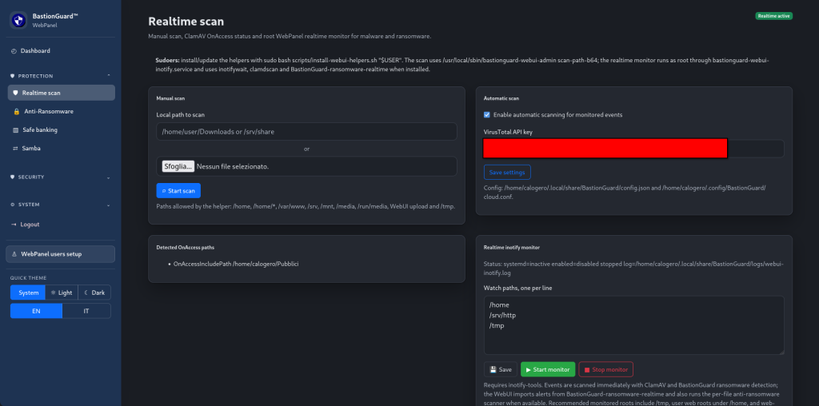819x406 pixels.
Task: Click the Safe banking icon
Action: pos(16,129)
